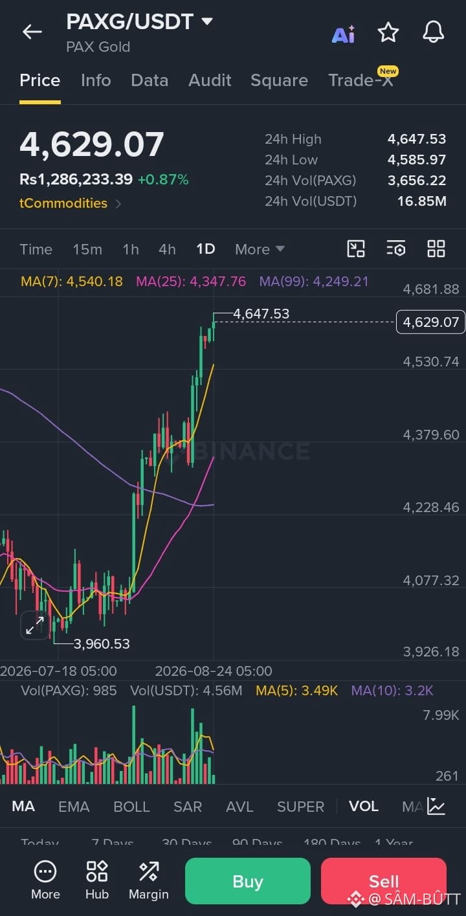Click the Rs1,286,233.39 converted price
Viewport: 466px width, 916px height.
click(76, 179)
